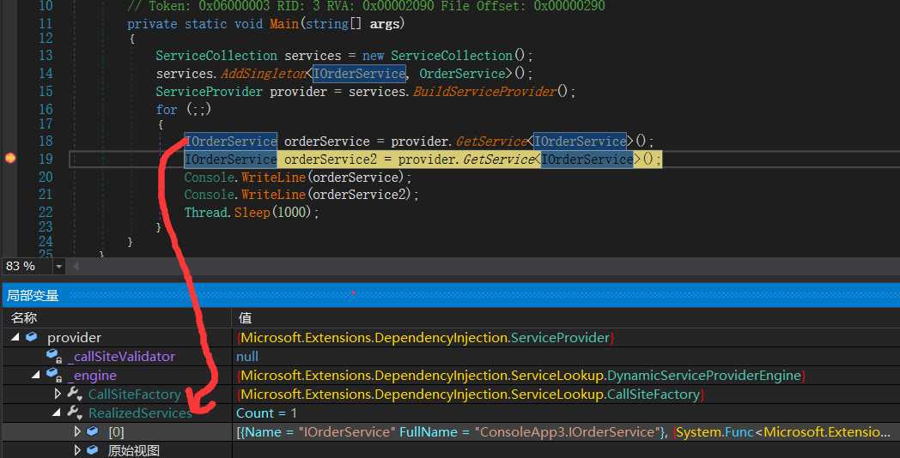The image size is (900, 458).
Task: Select the RealizedServices property wrench icon
Action: coord(76,413)
